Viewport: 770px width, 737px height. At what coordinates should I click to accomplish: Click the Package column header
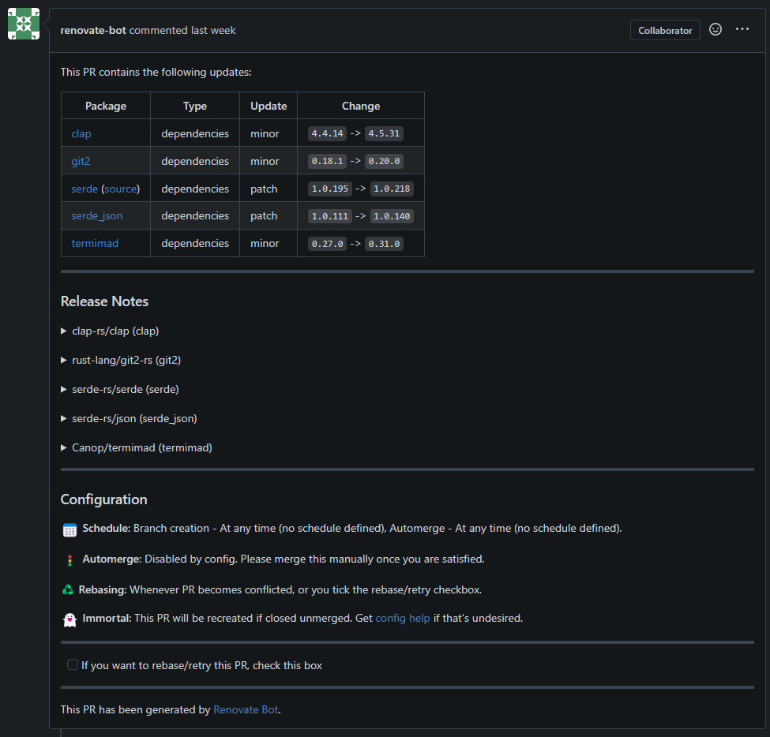[x=106, y=106]
